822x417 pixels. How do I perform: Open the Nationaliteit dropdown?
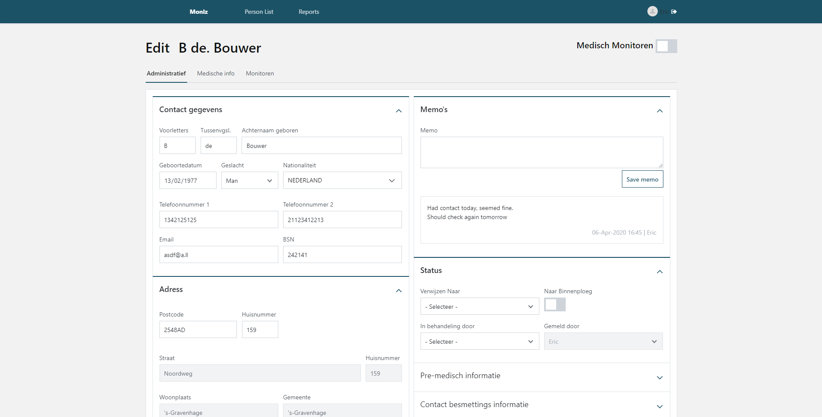click(x=342, y=180)
